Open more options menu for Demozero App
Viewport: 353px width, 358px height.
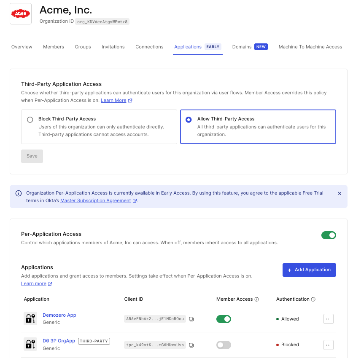(x=328, y=319)
